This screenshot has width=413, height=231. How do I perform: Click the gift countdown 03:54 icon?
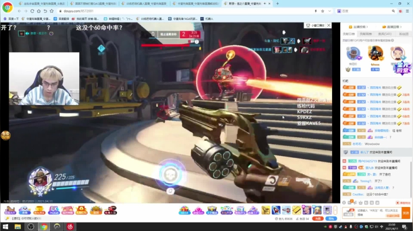pos(184,210)
